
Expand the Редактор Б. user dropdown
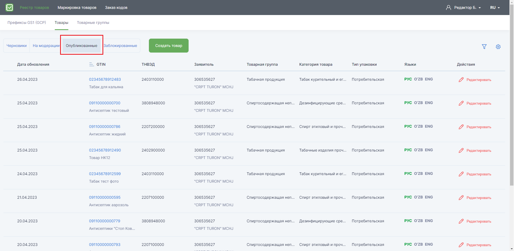pyautogui.click(x=467, y=8)
